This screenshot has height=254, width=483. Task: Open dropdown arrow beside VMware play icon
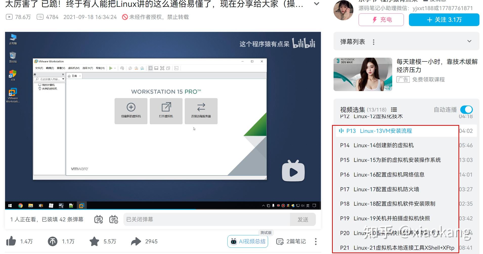pos(115,68)
